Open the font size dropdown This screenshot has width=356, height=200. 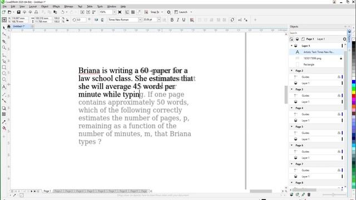(159, 20)
